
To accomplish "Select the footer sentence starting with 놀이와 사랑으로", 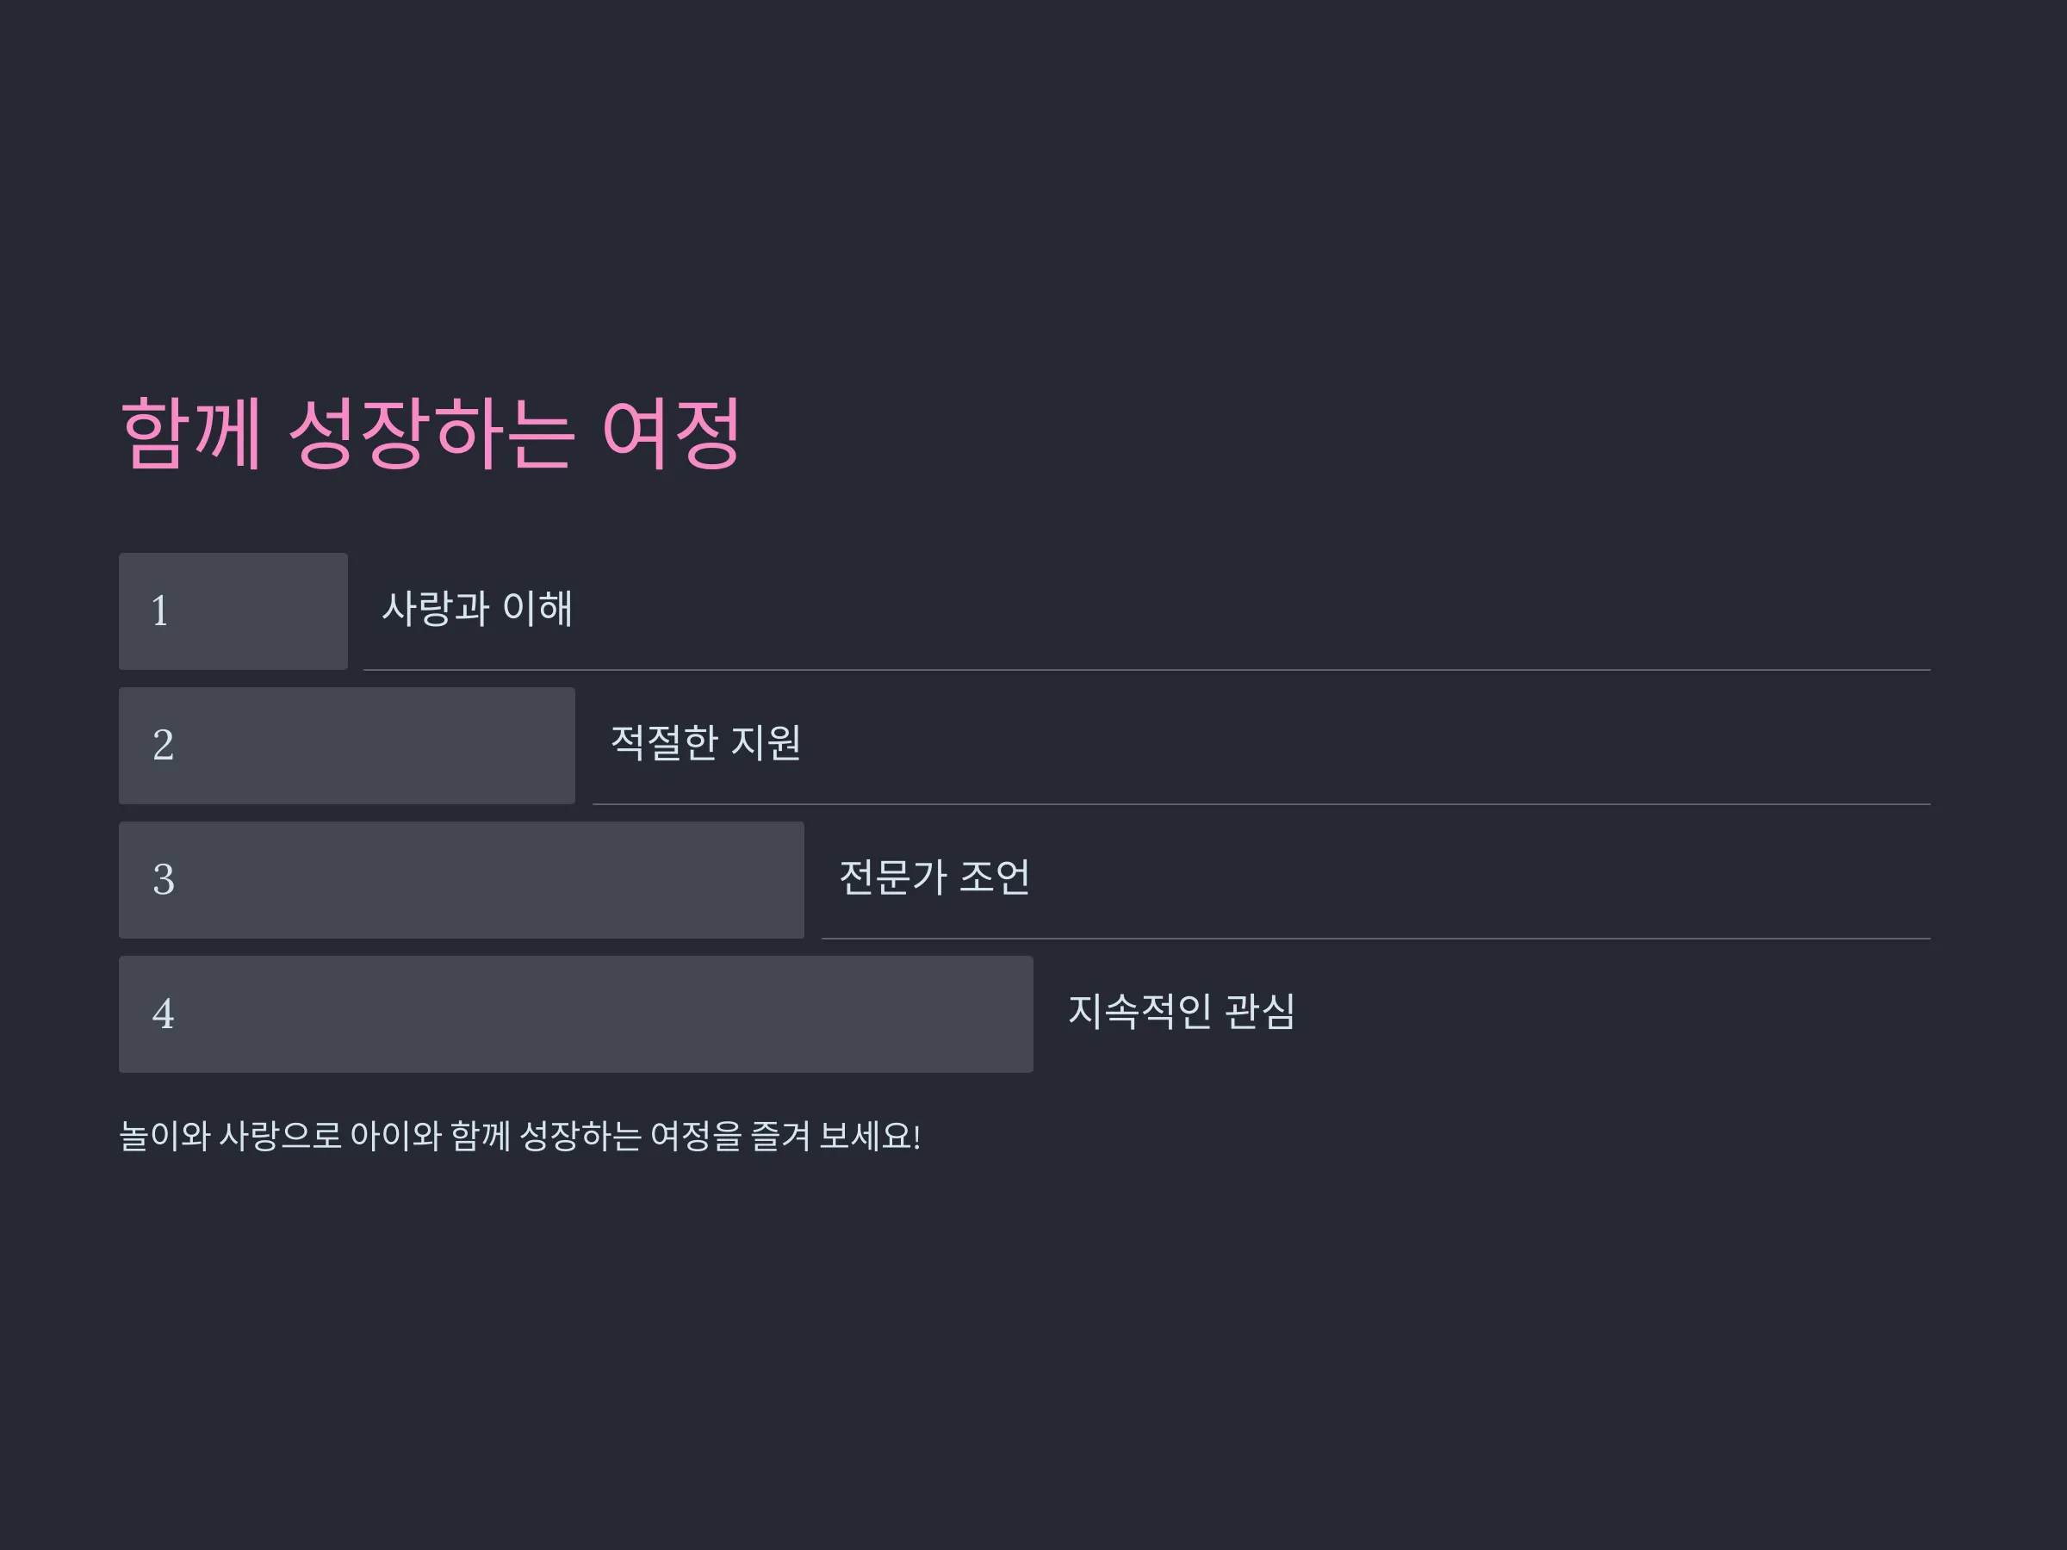I will [520, 1136].
